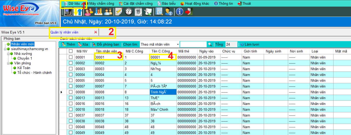The image size is (351, 135).
Task: Sort by the Mã NV column header
Action: (84, 51)
